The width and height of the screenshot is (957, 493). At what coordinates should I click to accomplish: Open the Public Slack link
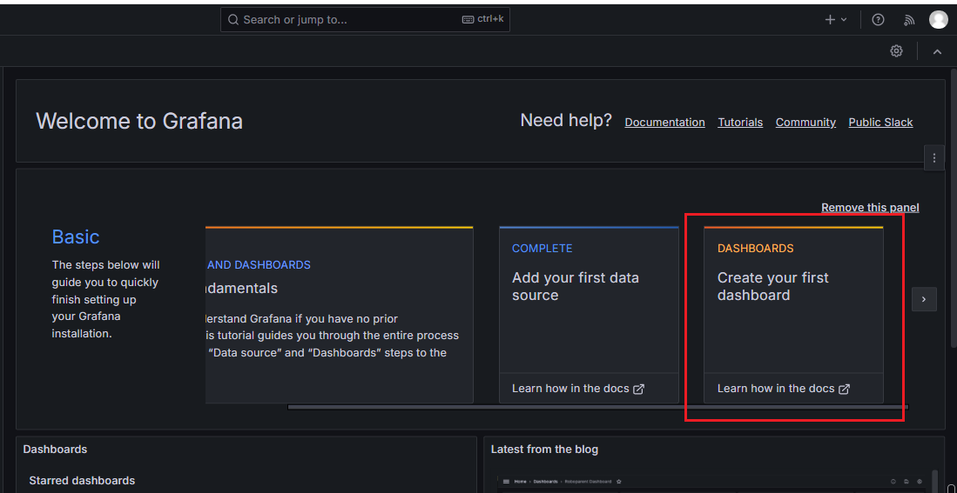pyautogui.click(x=880, y=123)
